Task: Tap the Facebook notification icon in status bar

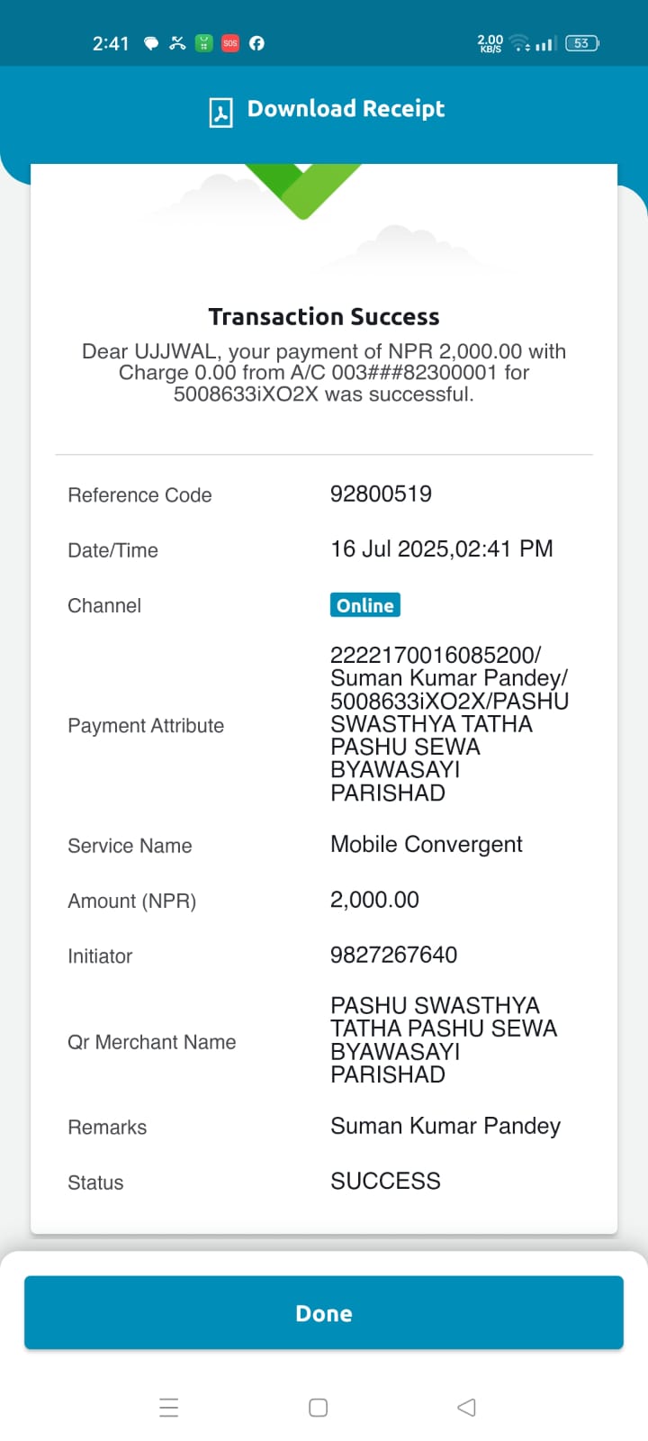Action: [x=256, y=43]
